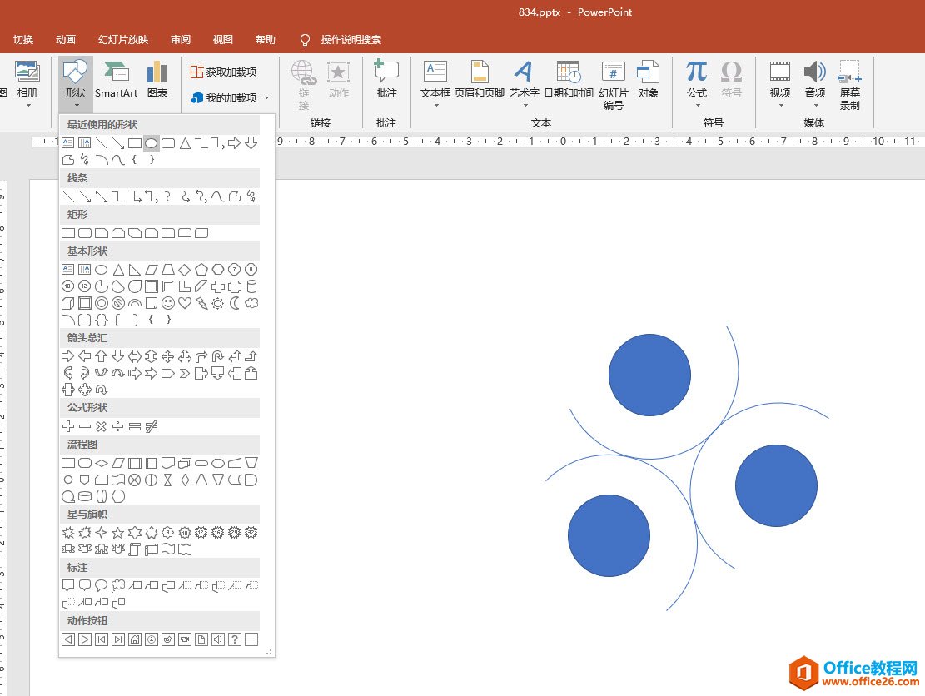Select the cloud callout shape
This screenshot has height=696, width=925.
(118, 585)
